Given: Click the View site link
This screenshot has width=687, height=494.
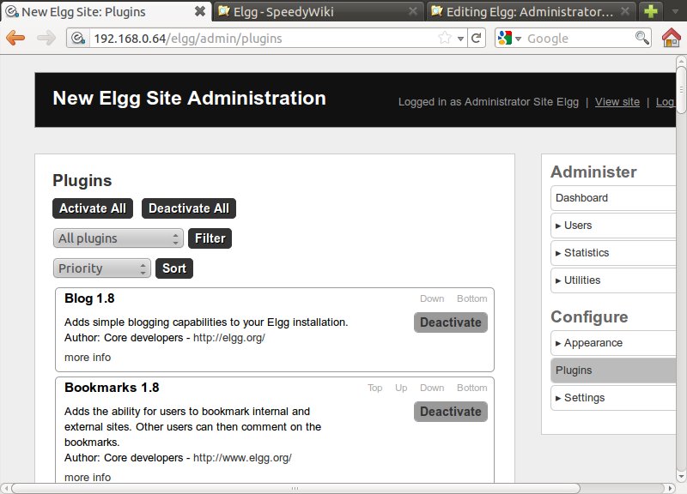Looking at the screenshot, I should point(617,102).
